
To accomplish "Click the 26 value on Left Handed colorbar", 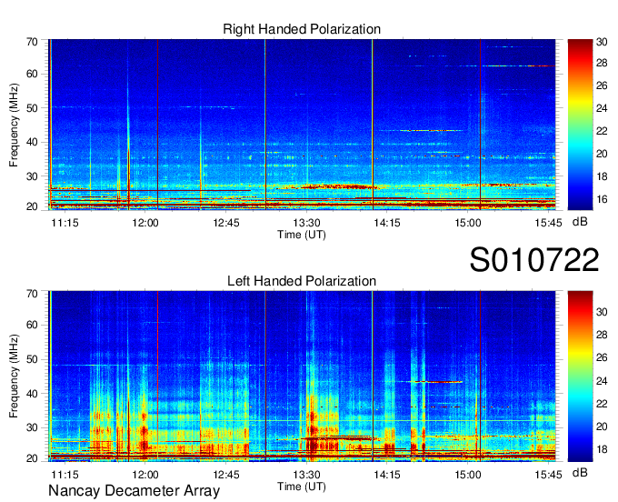I will point(602,357).
